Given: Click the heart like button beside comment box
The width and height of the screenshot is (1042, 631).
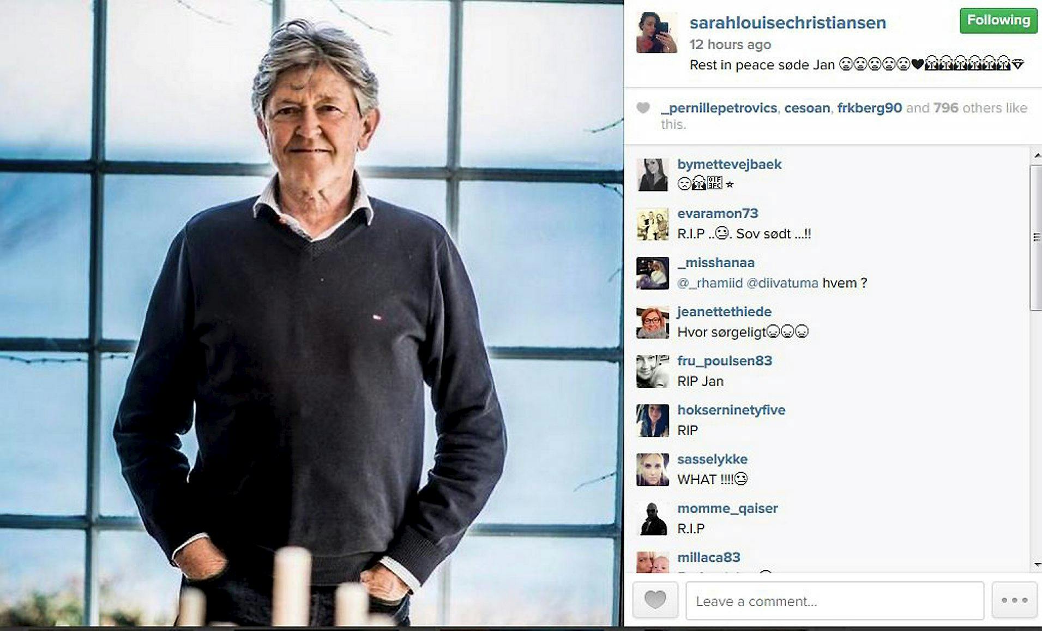Looking at the screenshot, I should pyautogui.click(x=655, y=600).
